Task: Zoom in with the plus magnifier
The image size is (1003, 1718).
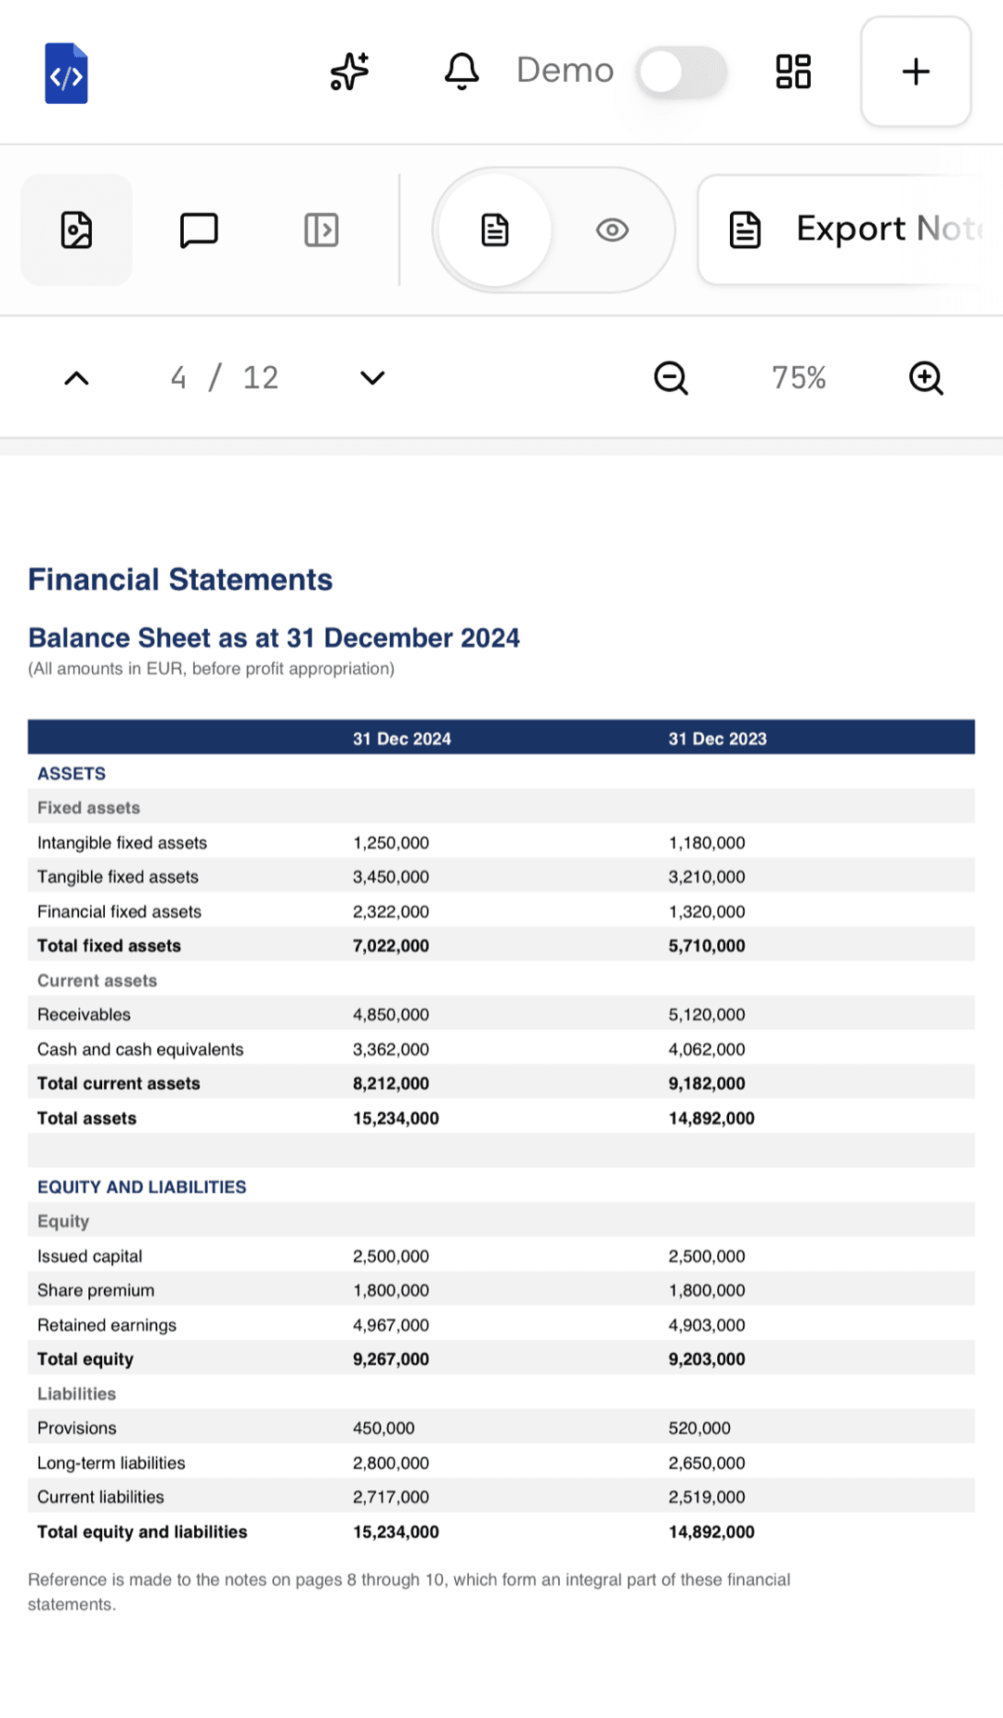Action: tap(926, 378)
